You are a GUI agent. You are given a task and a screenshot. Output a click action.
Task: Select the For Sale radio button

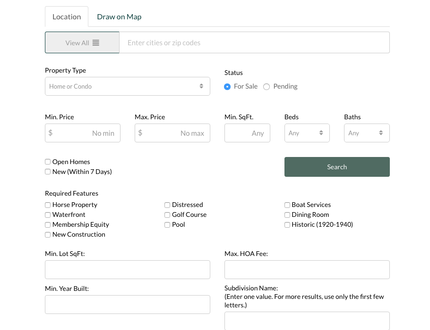pos(227,87)
